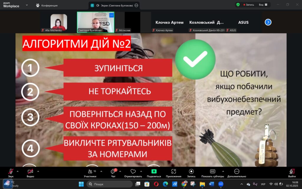Image resolution: width=302 pixels, height=189 pixels.
Task: Leave the meeting with Выйти
Action: click(292, 172)
